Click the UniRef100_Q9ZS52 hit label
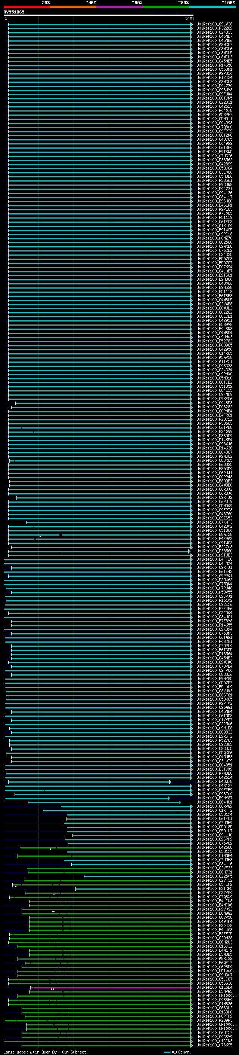The width and height of the screenshot is (239, 1055). 214,518
